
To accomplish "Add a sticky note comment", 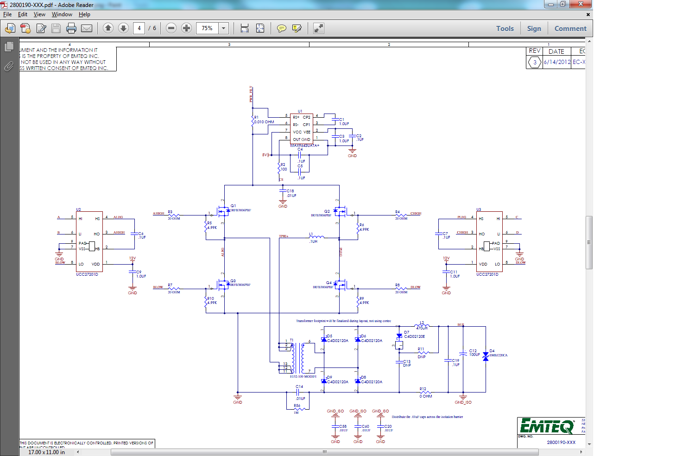I will 281,28.
